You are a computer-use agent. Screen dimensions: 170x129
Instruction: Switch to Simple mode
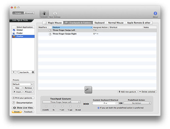[18, 13]
